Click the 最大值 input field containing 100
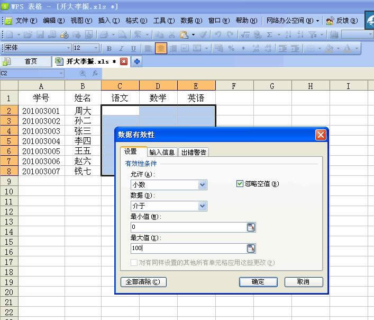This screenshot has width=374, height=320. tap(188, 248)
